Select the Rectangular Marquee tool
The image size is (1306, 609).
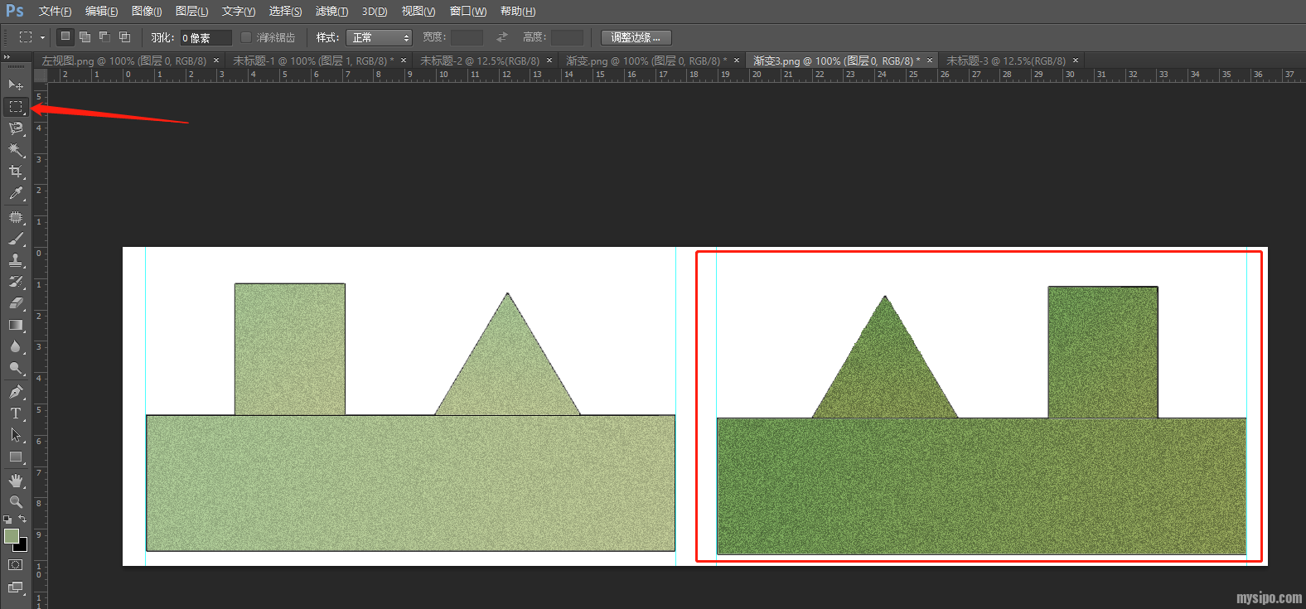point(15,107)
